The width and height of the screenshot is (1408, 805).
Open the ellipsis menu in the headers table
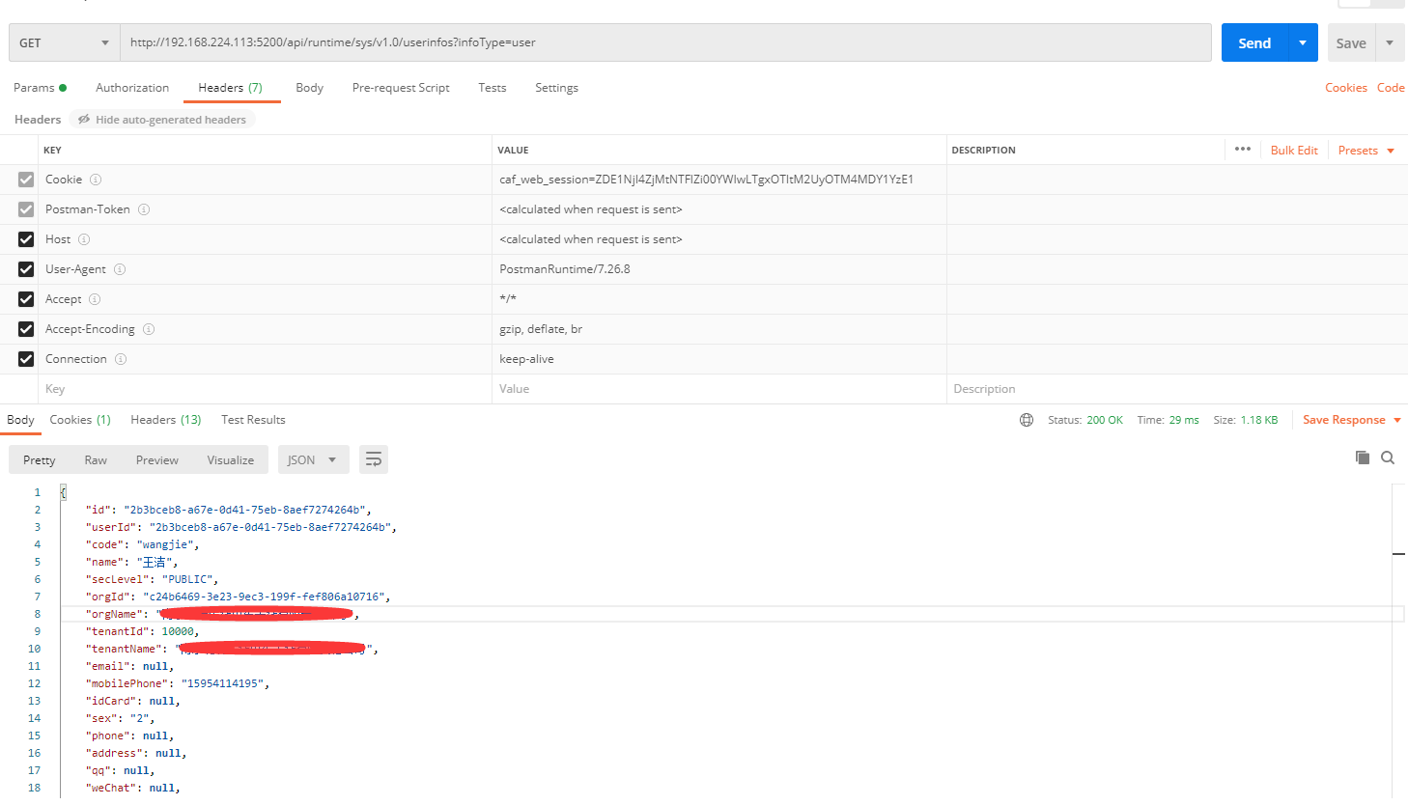(x=1242, y=149)
